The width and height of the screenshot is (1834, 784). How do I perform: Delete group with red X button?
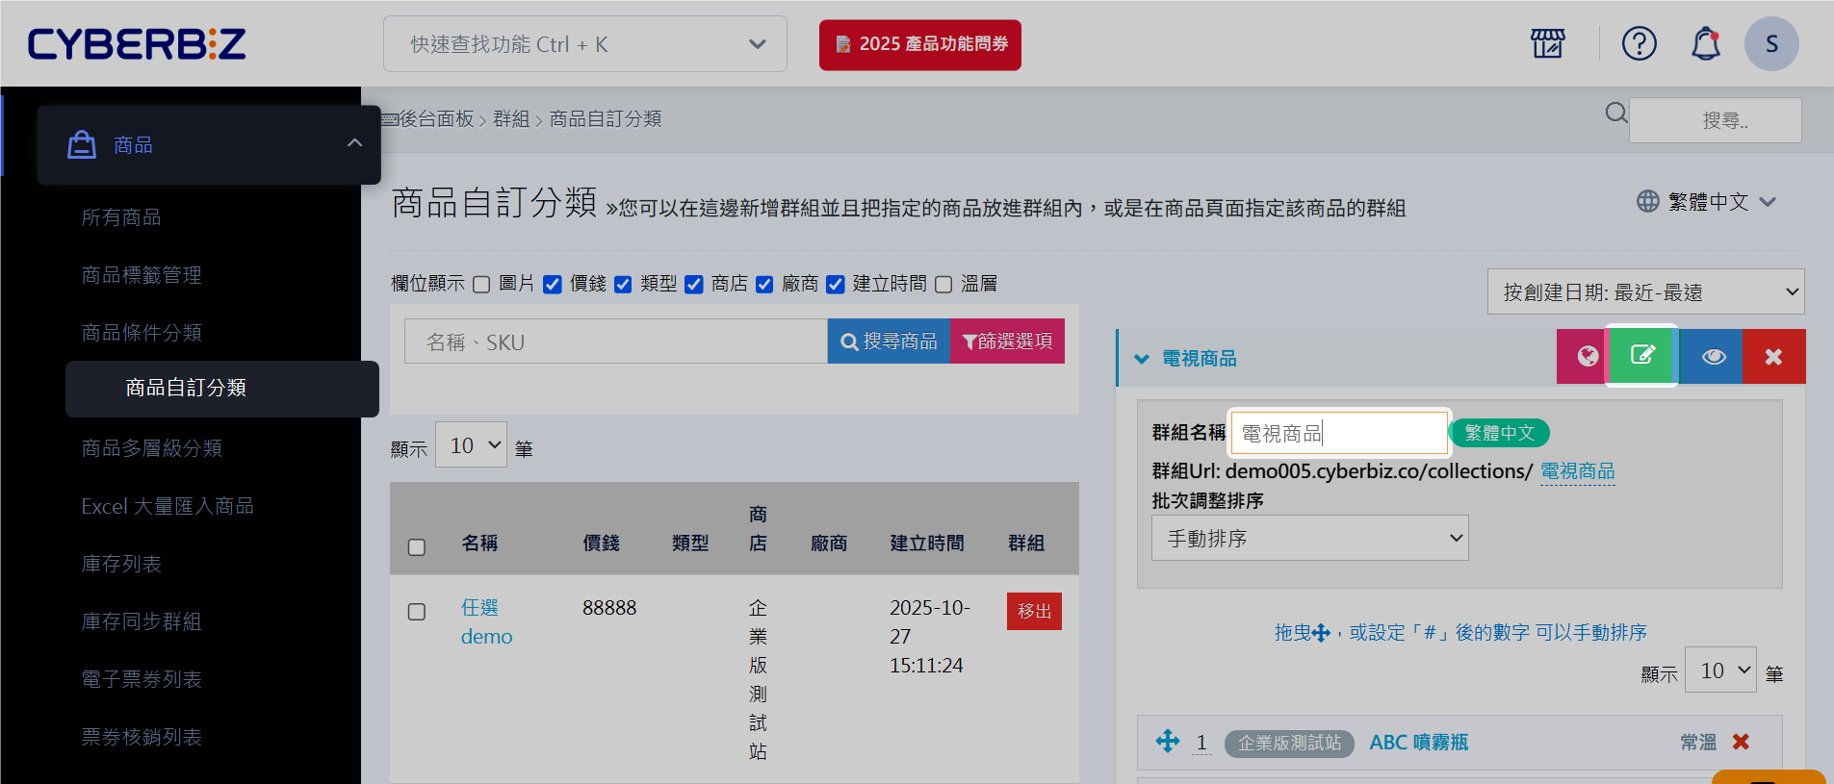(x=1772, y=357)
